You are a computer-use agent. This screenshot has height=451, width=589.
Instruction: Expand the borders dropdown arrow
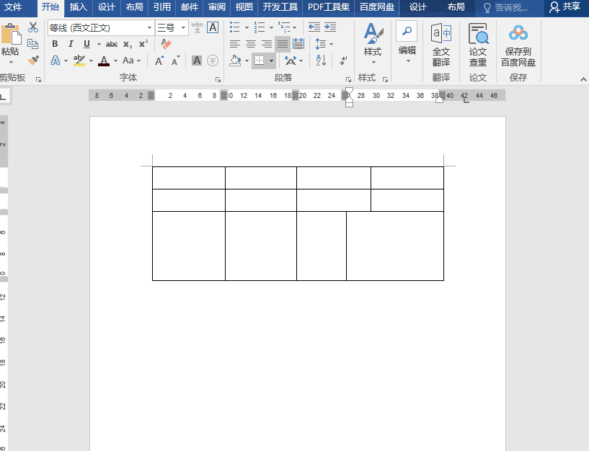point(272,61)
